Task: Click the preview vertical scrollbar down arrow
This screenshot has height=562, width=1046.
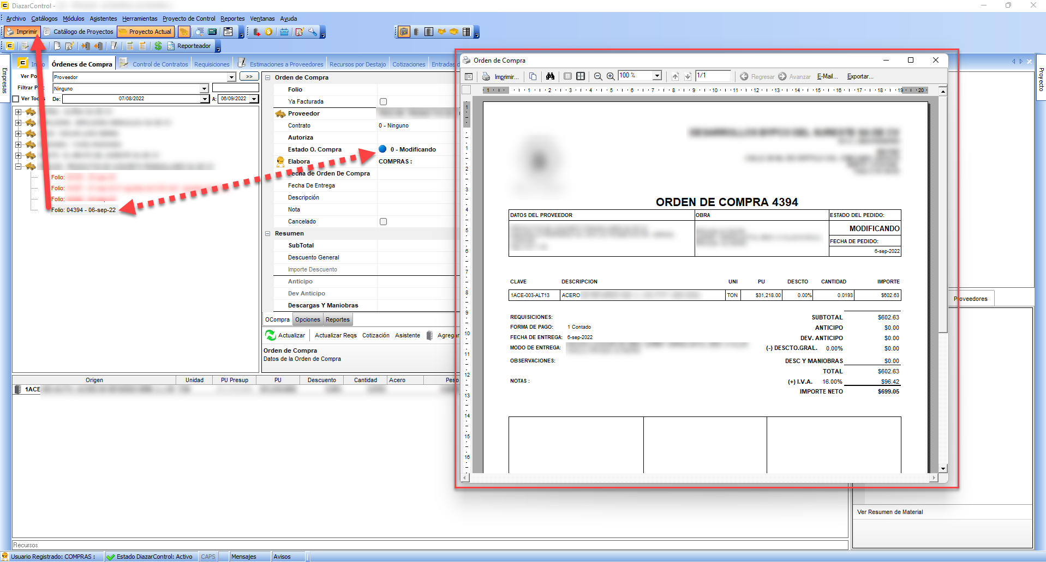Action: (943, 468)
